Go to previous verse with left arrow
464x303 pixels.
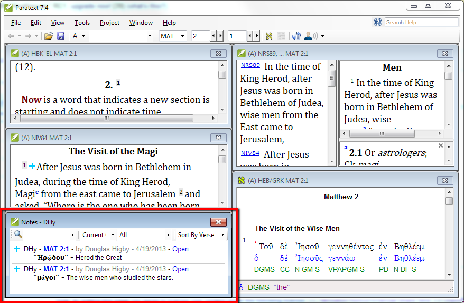click(x=250, y=36)
